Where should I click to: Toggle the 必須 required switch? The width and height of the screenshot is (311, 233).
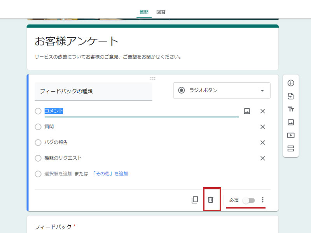(249, 200)
